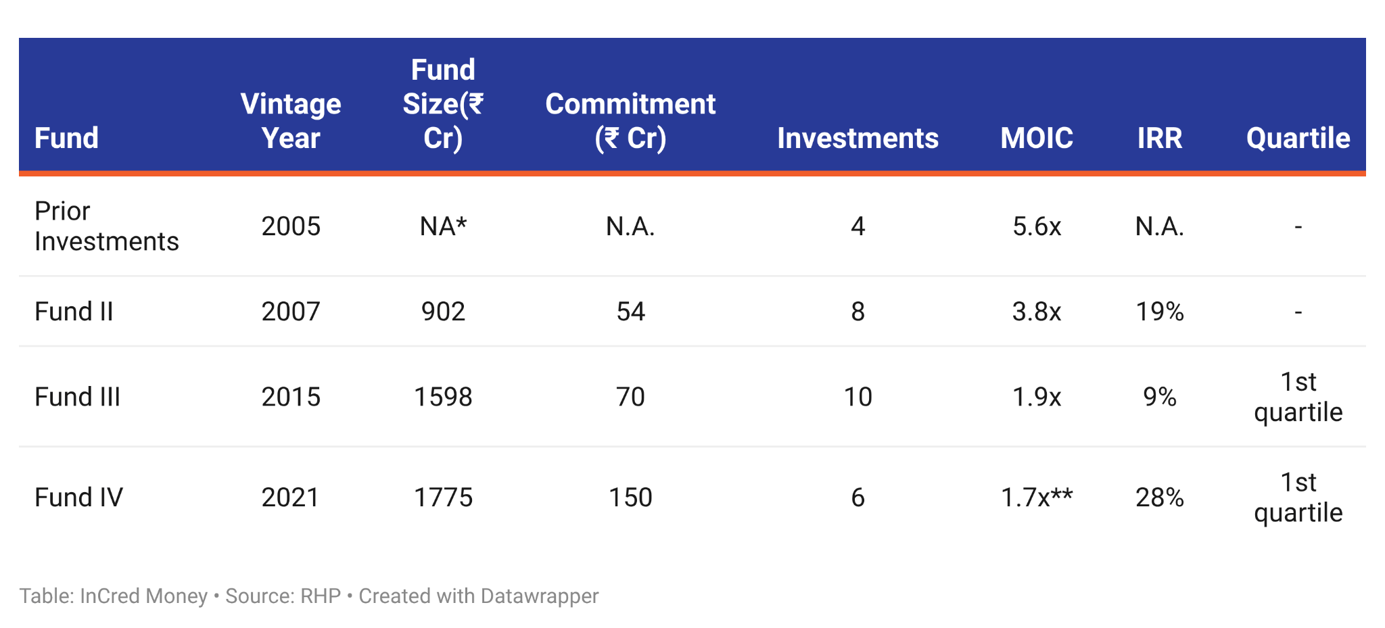Select the Fund II row label
This screenshot has width=1385, height=628.
click(x=74, y=312)
